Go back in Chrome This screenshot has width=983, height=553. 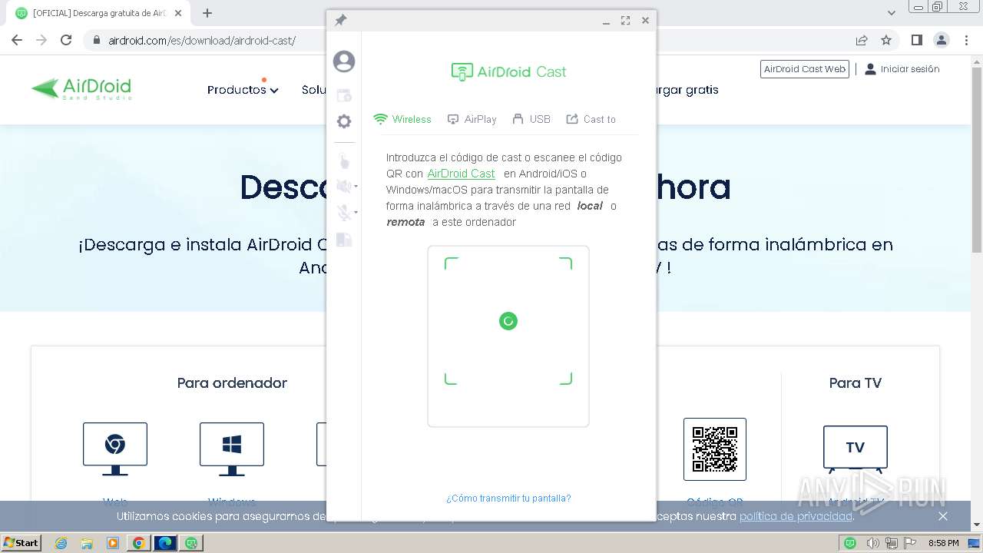[17, 40]
